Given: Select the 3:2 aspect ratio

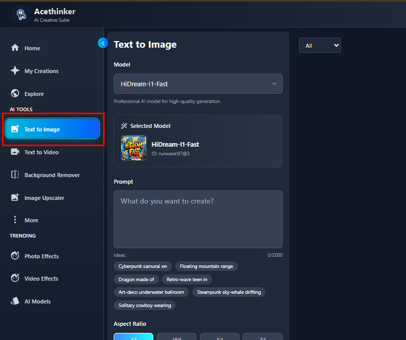Looking at the screenshot, I should 220,336.
